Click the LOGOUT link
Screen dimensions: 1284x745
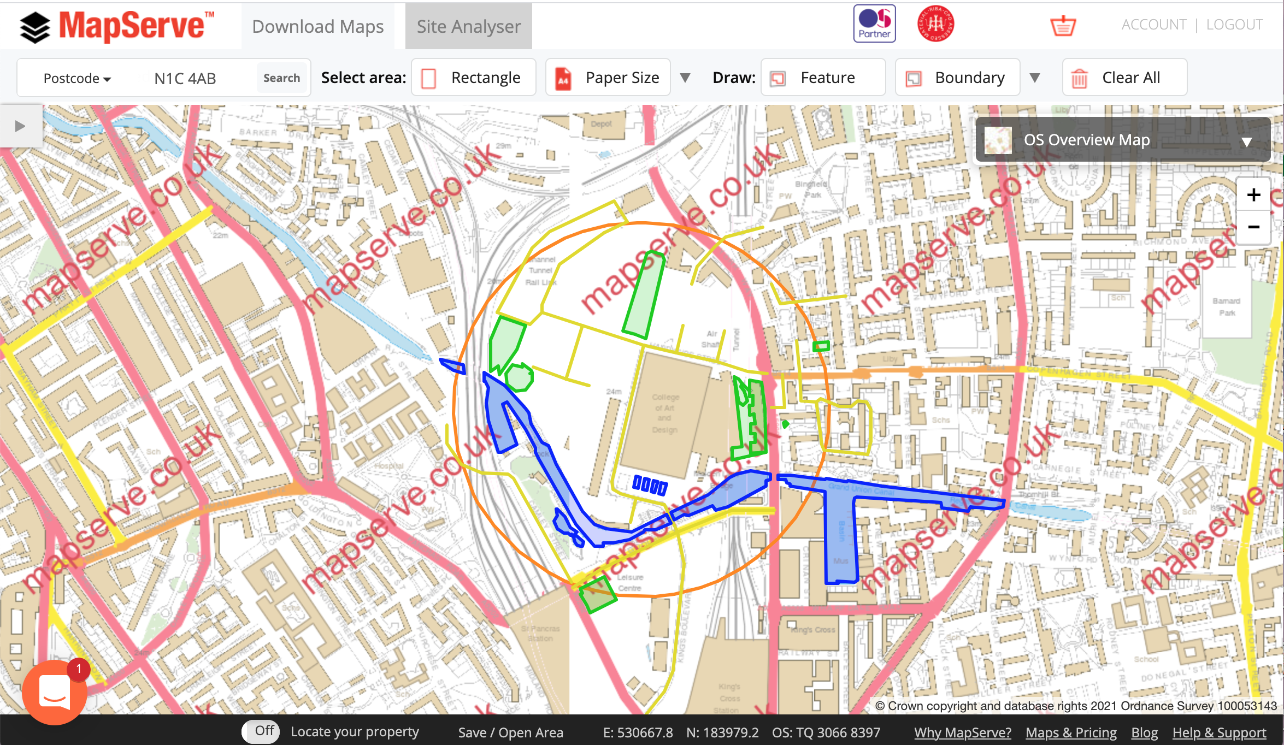[x=1234, y=25]
